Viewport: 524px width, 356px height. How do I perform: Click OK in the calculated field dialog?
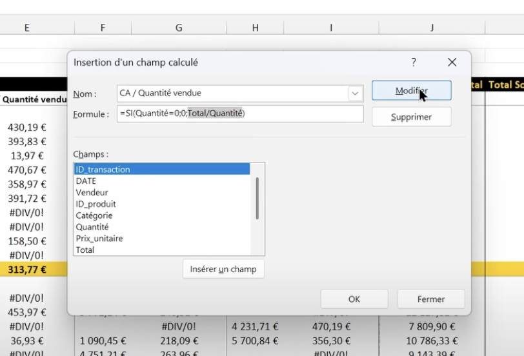click(x=354, y=299)
